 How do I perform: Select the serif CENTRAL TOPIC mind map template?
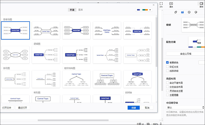107,30
